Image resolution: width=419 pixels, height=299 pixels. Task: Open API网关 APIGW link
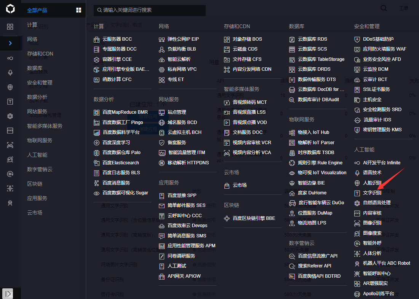tap(184, 276)
